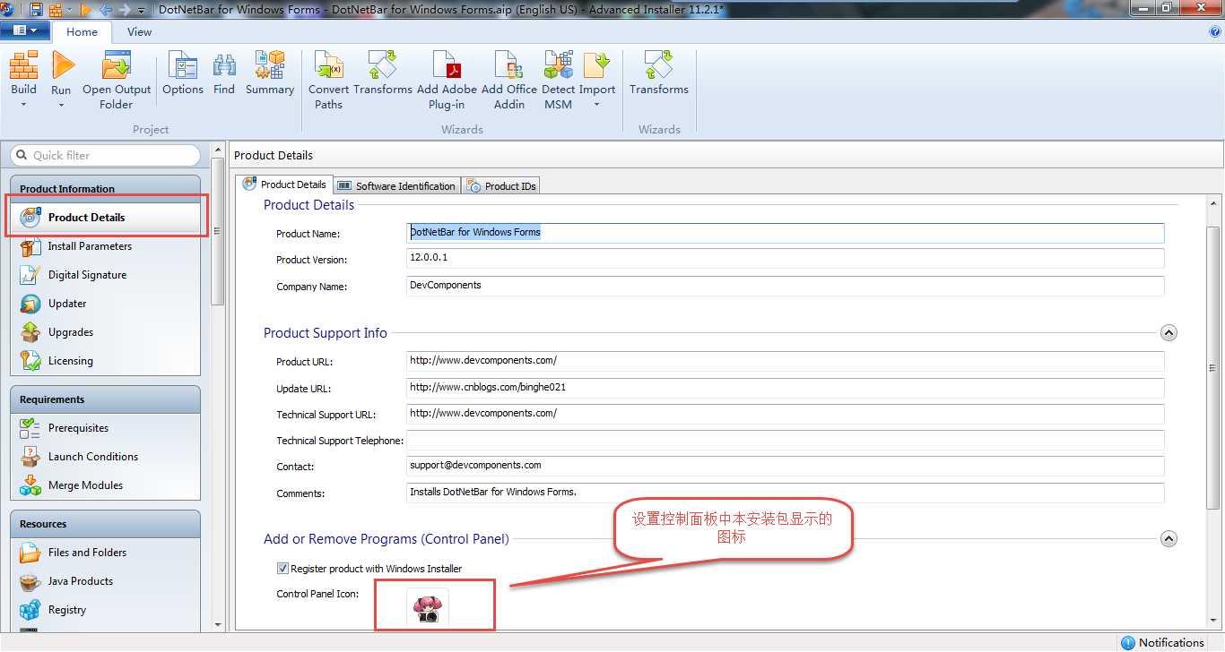Open the Build dropdown arrow
Viewport: 1225px width, 652px height.
pyautogui.click(x=24, y=105)
